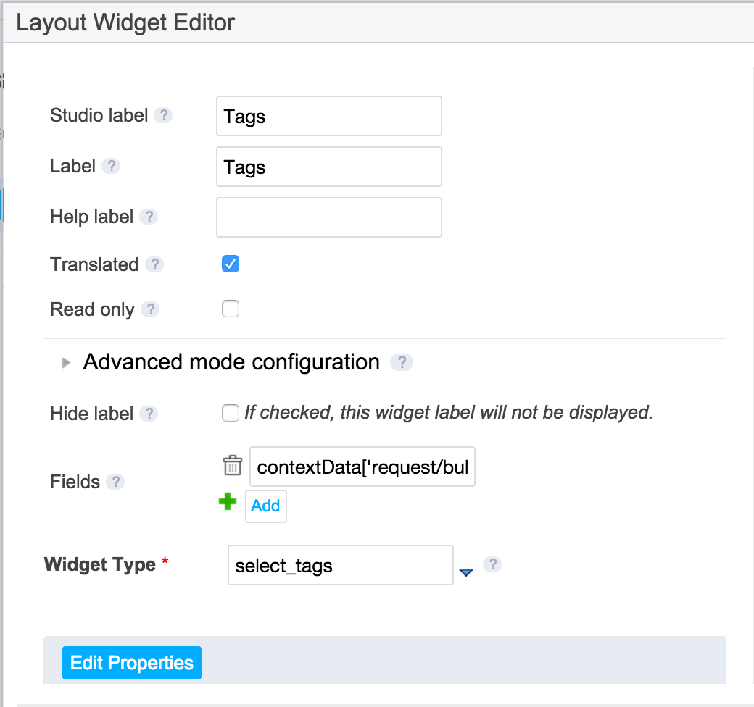Click the select_tags Widget Type field
The width and height of the screenshot is (754, 707).
click(x=341, y=565)
